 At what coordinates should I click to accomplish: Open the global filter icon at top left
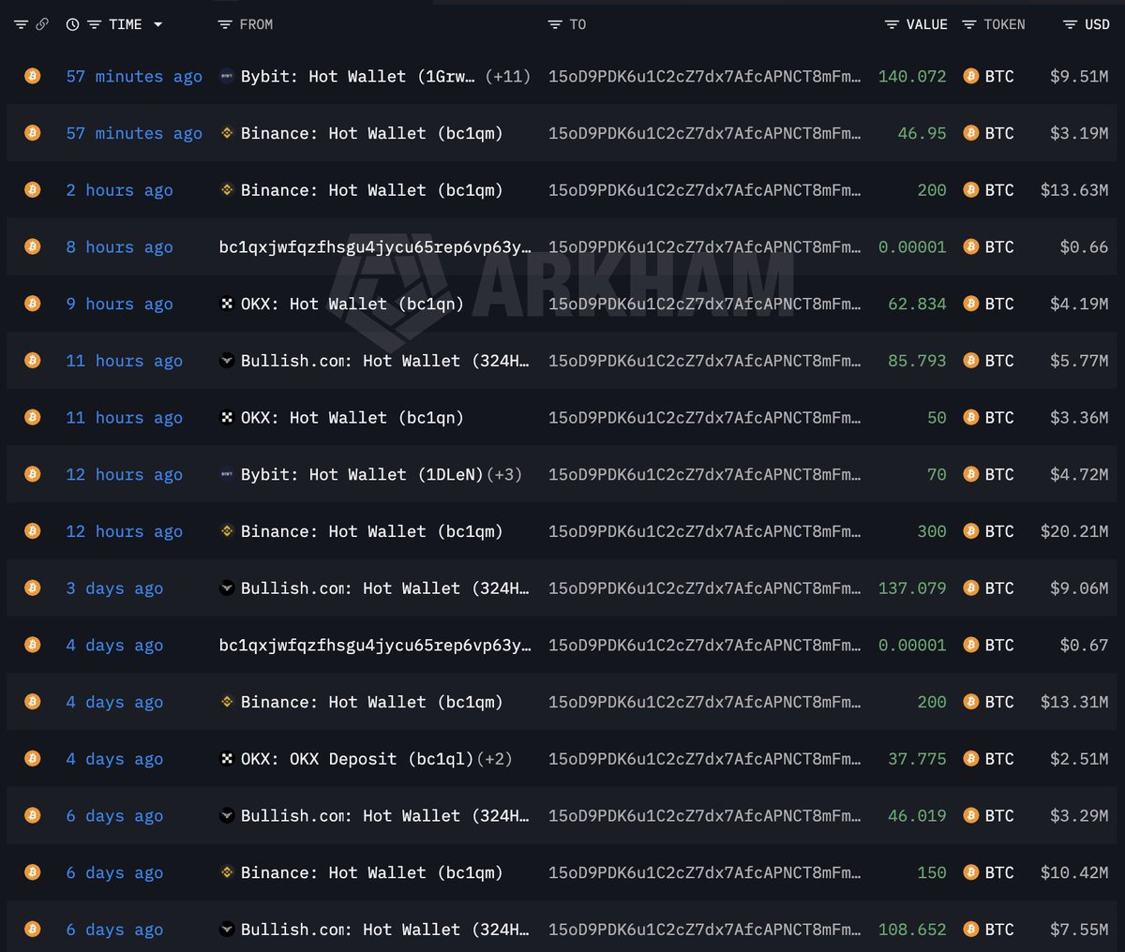19,24
